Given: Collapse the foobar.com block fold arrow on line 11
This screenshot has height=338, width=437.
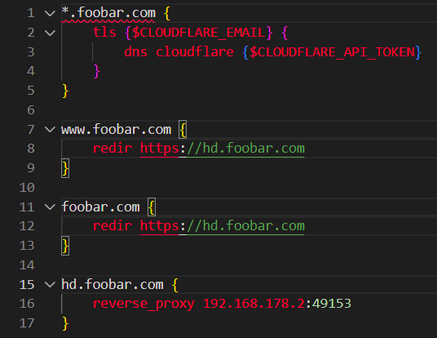Looking at the screenshot, I should pyautogui.click(x=50, y=207).
